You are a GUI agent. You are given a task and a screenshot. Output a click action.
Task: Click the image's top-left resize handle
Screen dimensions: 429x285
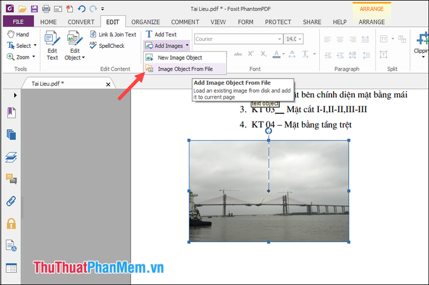(189, 140)
